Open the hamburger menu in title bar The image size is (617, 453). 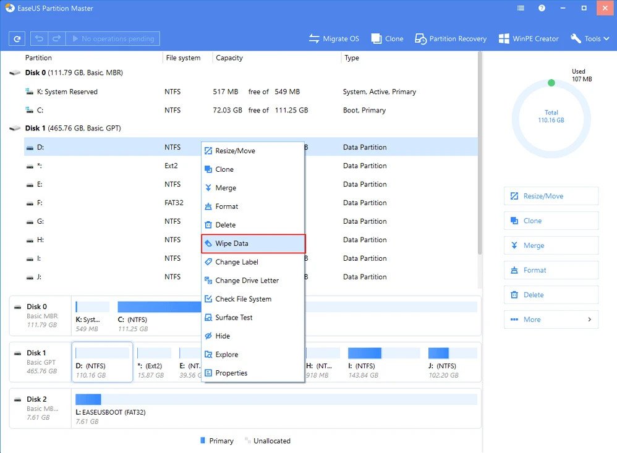(x=520, y=8)
